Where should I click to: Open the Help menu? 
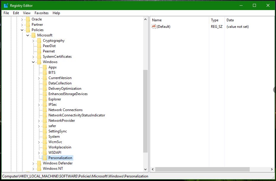click(56, 13)
